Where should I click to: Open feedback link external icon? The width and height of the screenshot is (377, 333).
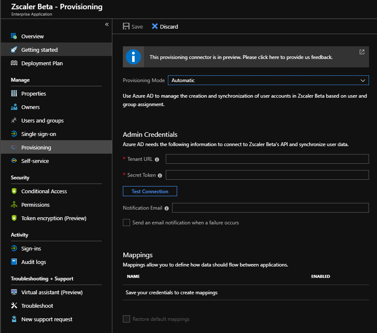(362, 52)
